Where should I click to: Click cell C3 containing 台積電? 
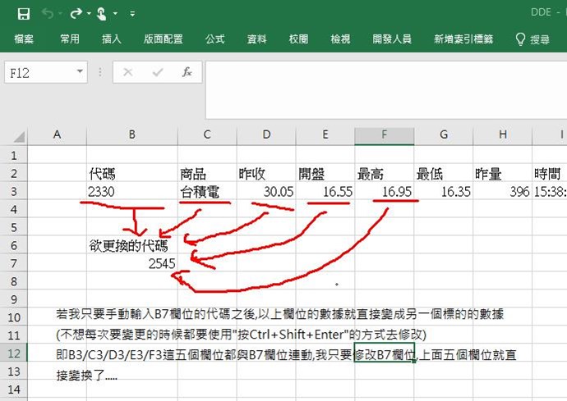(x=206, y=191)
